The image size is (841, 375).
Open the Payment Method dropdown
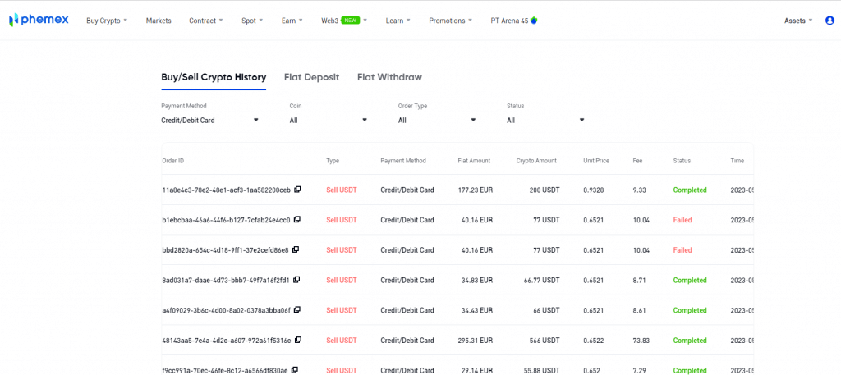point(210,120)
